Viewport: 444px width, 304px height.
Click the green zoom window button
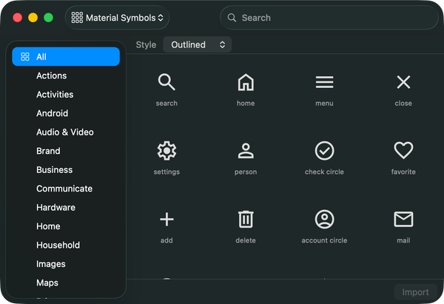tap(48, 18)
